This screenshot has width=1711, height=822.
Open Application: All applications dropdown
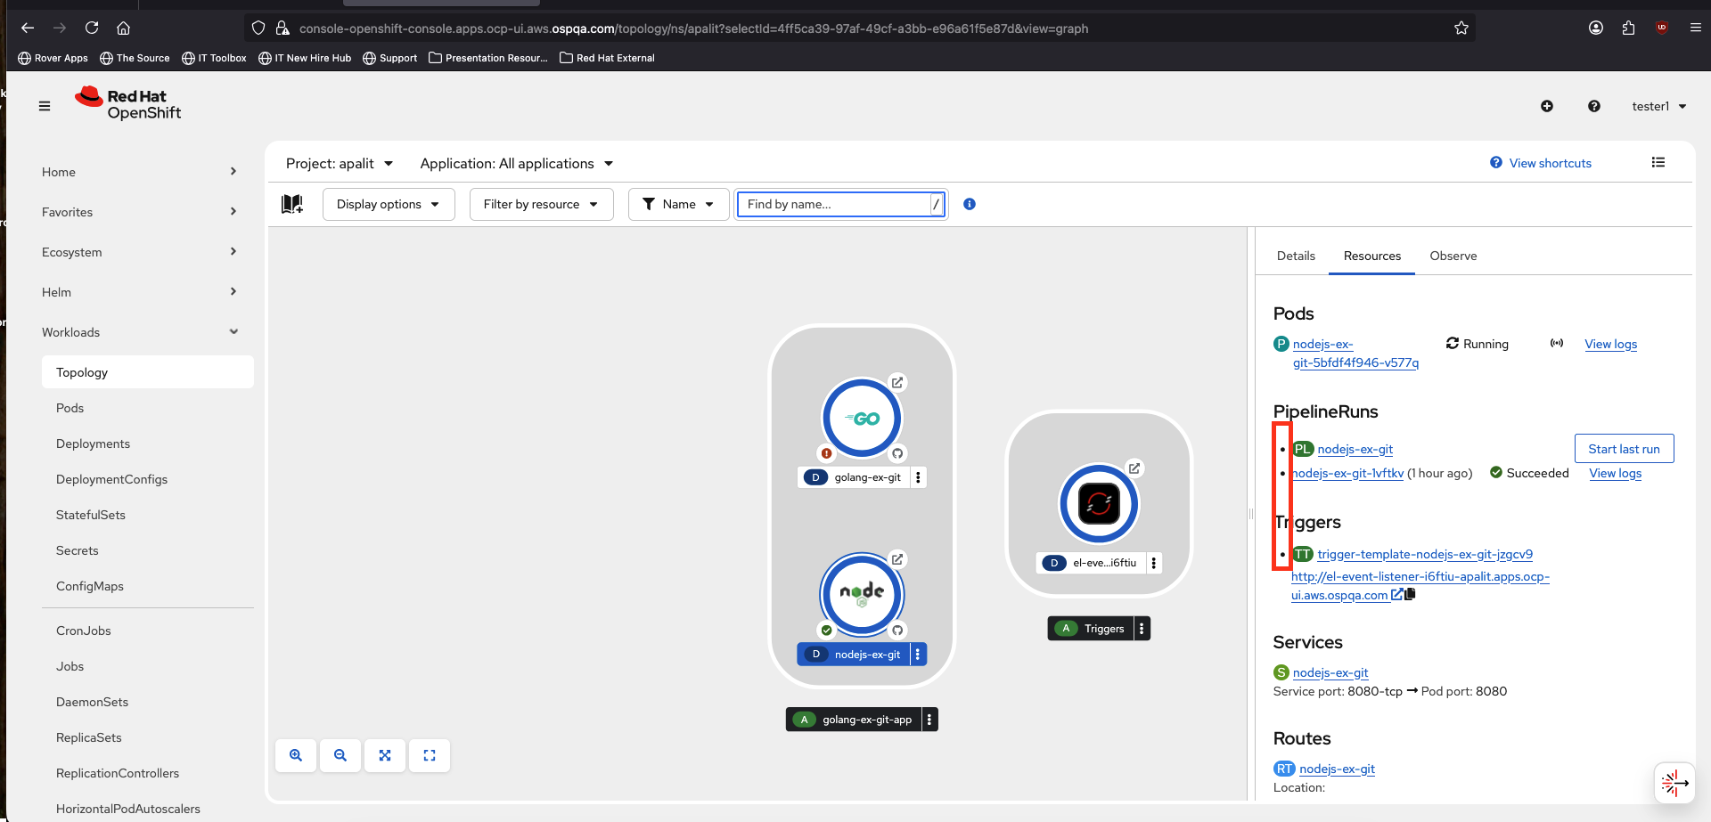517,164
